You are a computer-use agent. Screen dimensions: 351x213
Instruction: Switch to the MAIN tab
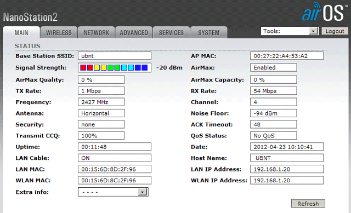21,32
